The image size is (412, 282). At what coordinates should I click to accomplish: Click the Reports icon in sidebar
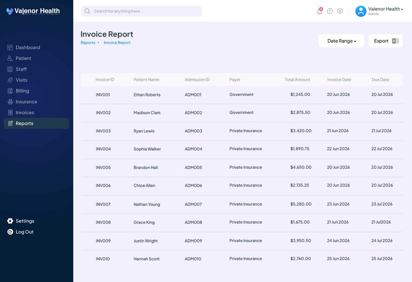pos(10,123)
